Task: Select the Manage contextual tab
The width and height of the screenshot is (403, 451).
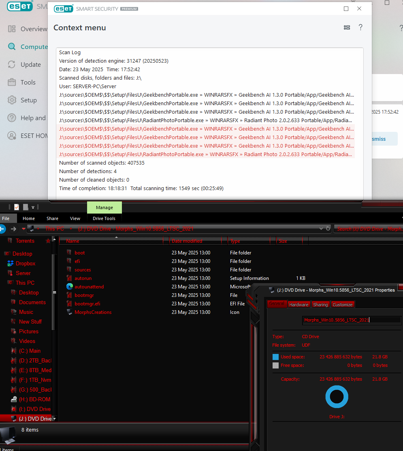Action: pyautogui.click(x=104, y=208)
